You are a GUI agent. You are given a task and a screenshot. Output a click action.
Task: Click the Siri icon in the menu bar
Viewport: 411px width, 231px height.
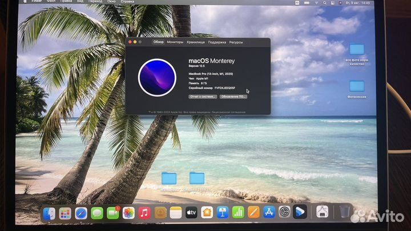click(x=340, y=3)
